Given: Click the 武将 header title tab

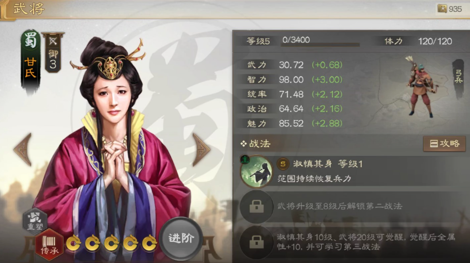Looking at the screenshot, I should coord(29,9).
